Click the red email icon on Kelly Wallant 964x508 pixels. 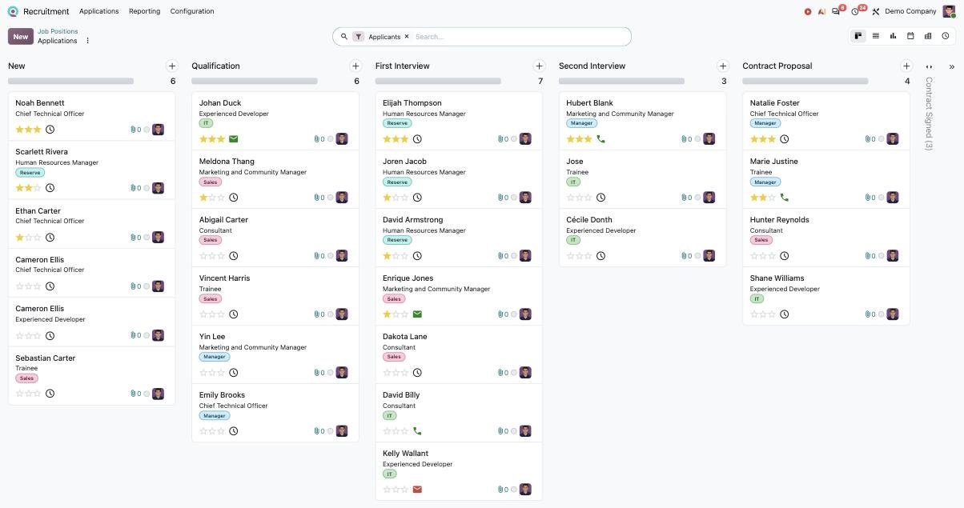click(x=417, y=490)
